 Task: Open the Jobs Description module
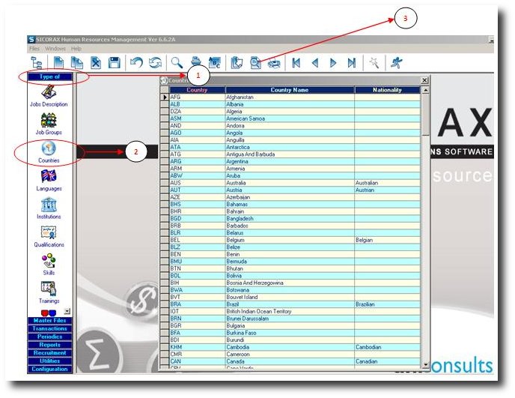[49, 92]
